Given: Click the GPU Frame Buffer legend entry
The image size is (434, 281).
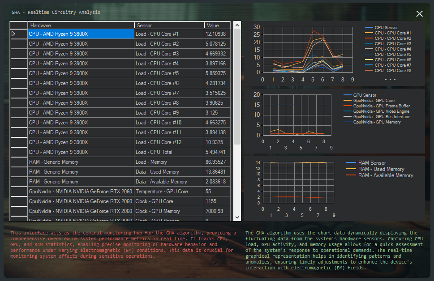Looking at the screenshot, I should tap(377, 106).
